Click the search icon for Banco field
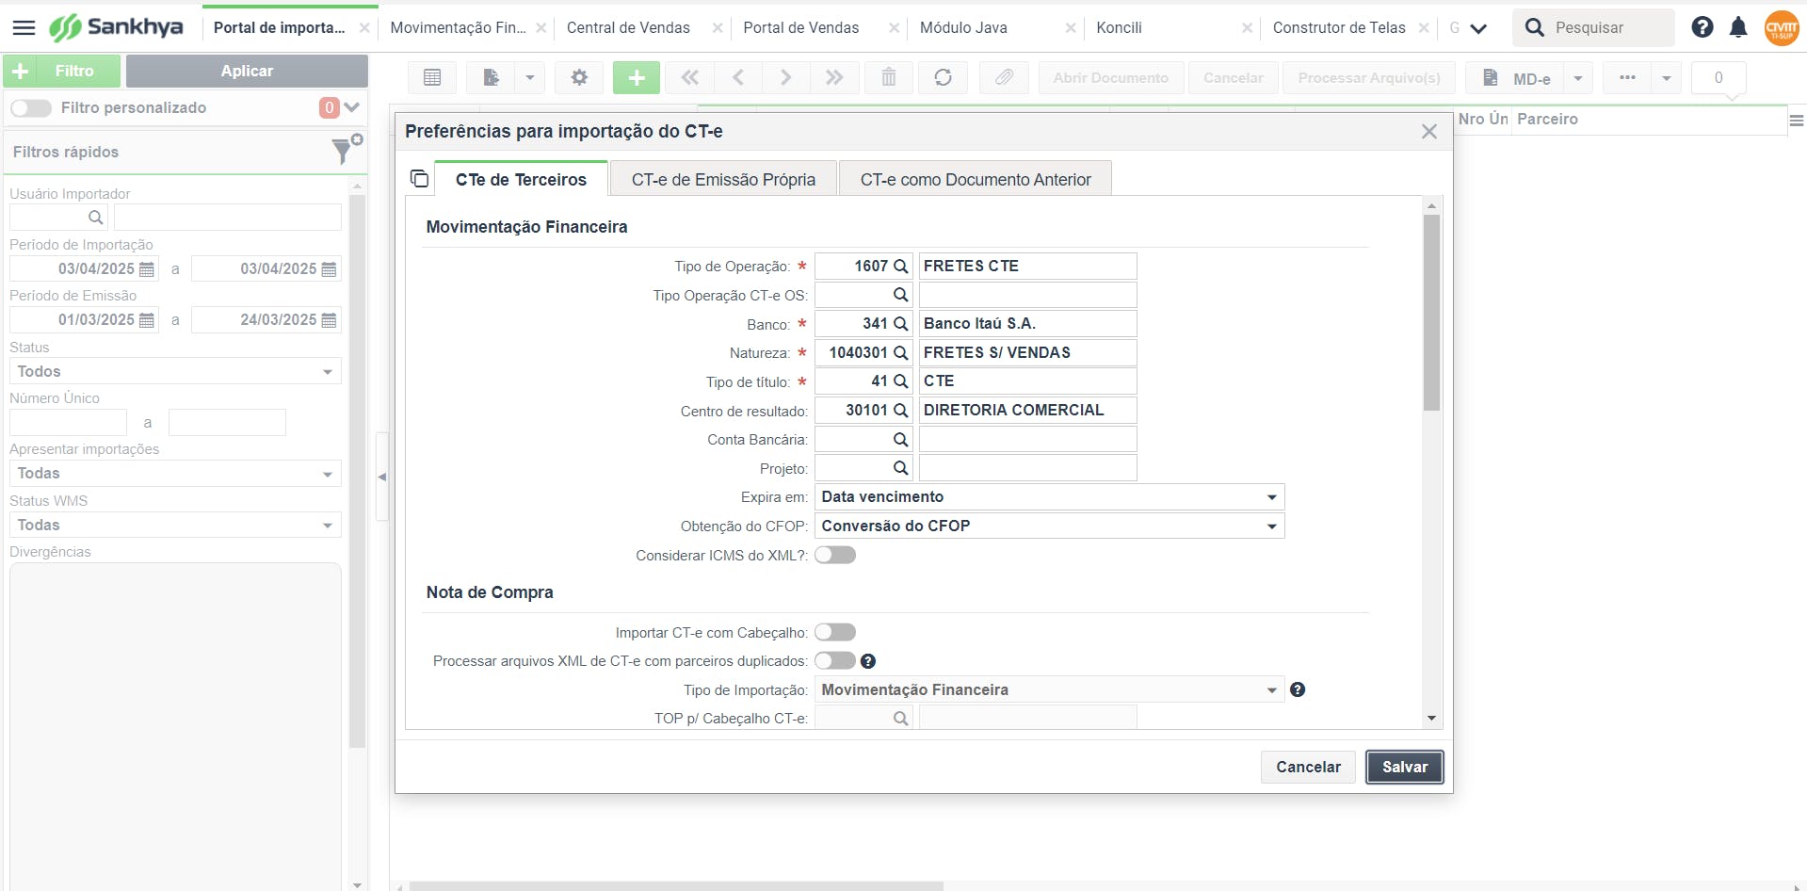 900,324
